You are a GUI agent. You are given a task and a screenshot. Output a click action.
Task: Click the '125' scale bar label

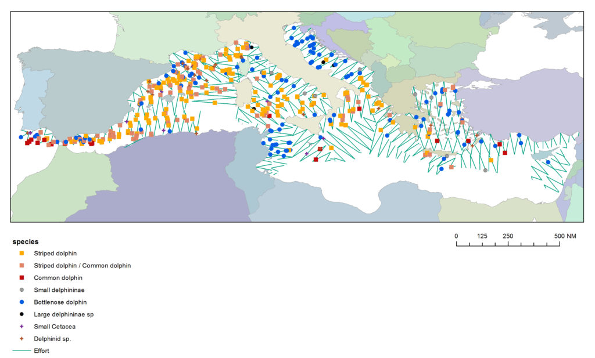(x=482, y=236)
